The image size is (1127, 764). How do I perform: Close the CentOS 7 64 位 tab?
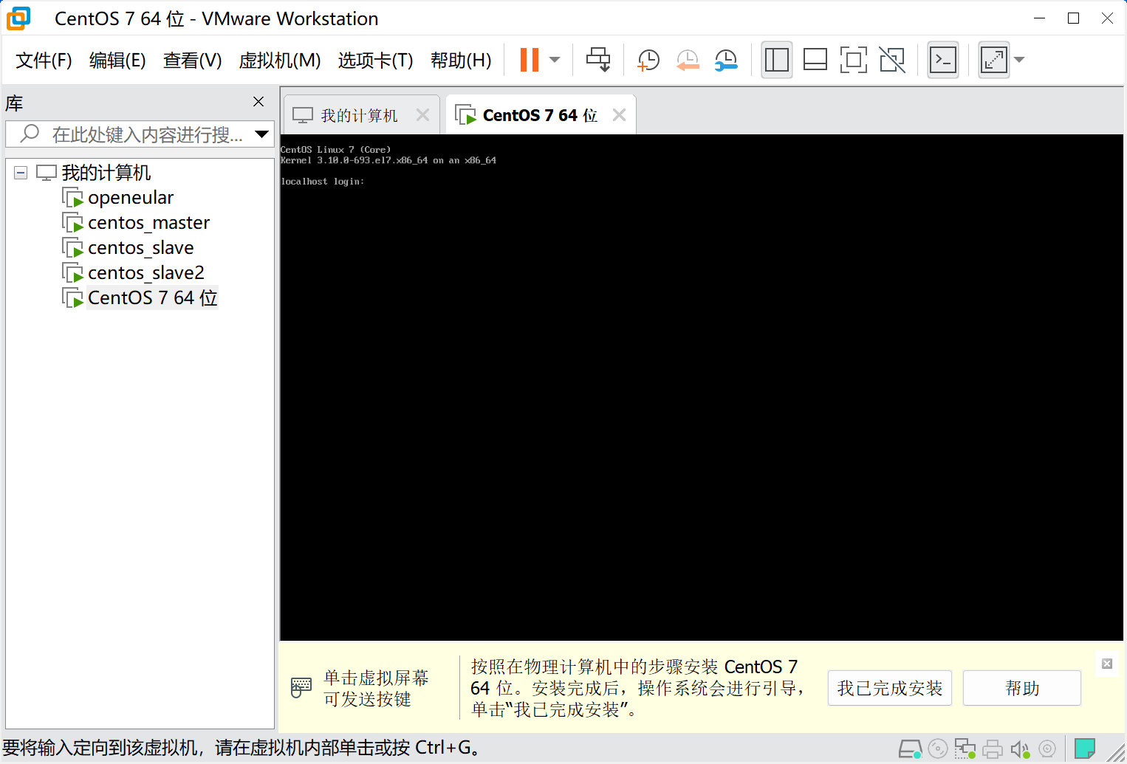point(620,115)
